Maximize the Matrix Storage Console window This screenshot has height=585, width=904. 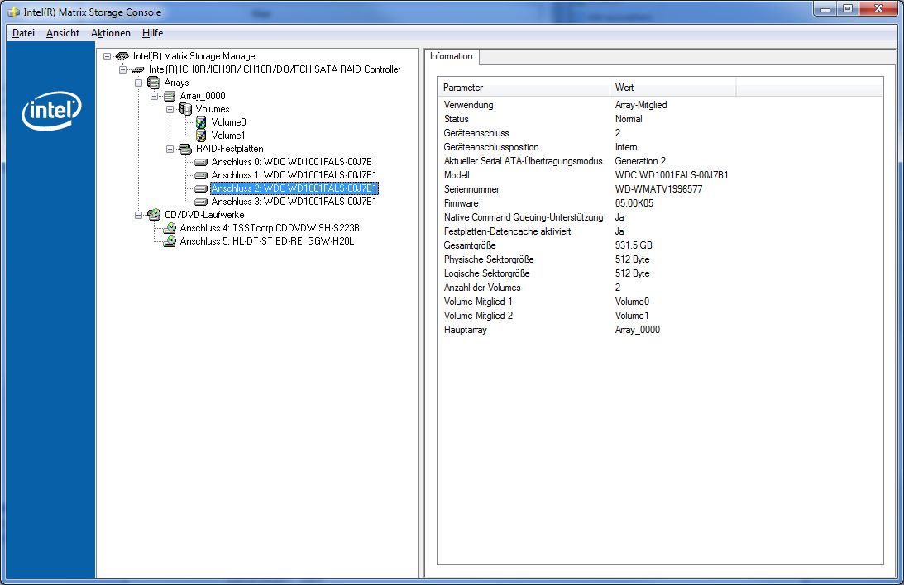click(x=848, y=8)
